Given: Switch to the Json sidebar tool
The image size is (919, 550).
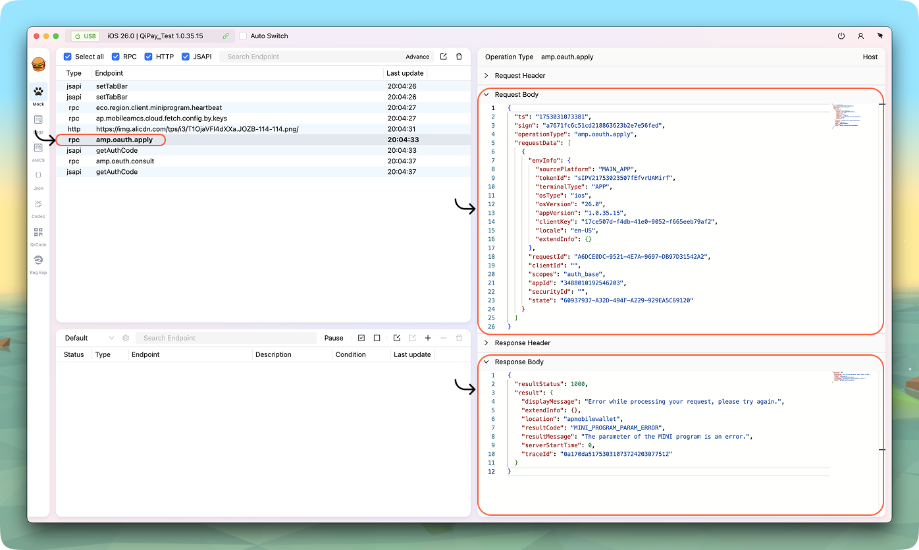Looking at the screenshot, I should [x=38, y=176].
